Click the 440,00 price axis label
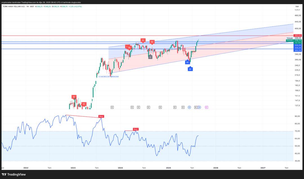Screen dimensions: 304x179 298,22
